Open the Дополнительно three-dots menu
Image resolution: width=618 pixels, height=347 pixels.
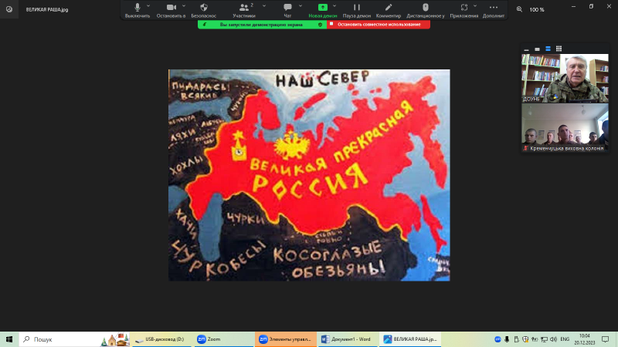pos(494,10)
